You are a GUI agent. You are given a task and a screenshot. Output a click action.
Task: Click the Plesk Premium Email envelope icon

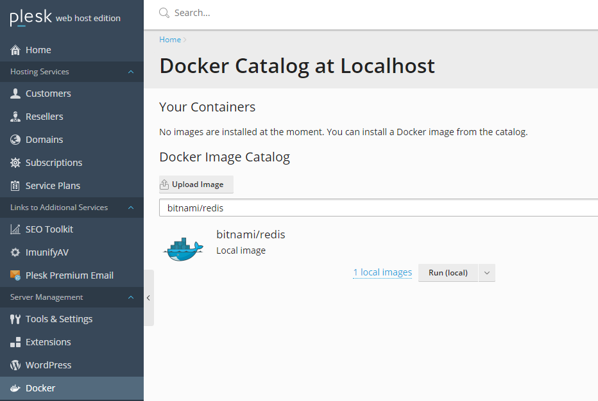tap(15, 275)
